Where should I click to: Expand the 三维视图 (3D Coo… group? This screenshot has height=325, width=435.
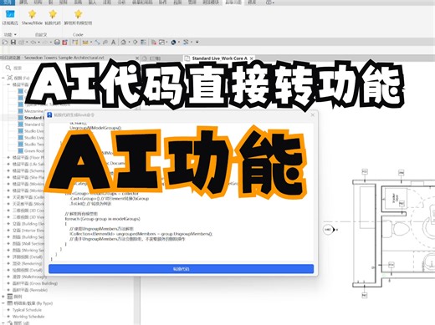tap(8, 211)
